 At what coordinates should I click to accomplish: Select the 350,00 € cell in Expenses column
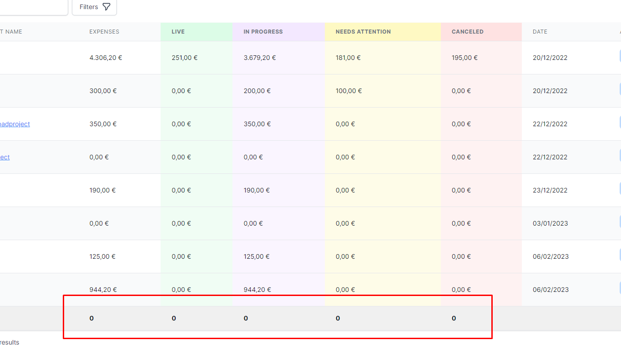[103, 124]
